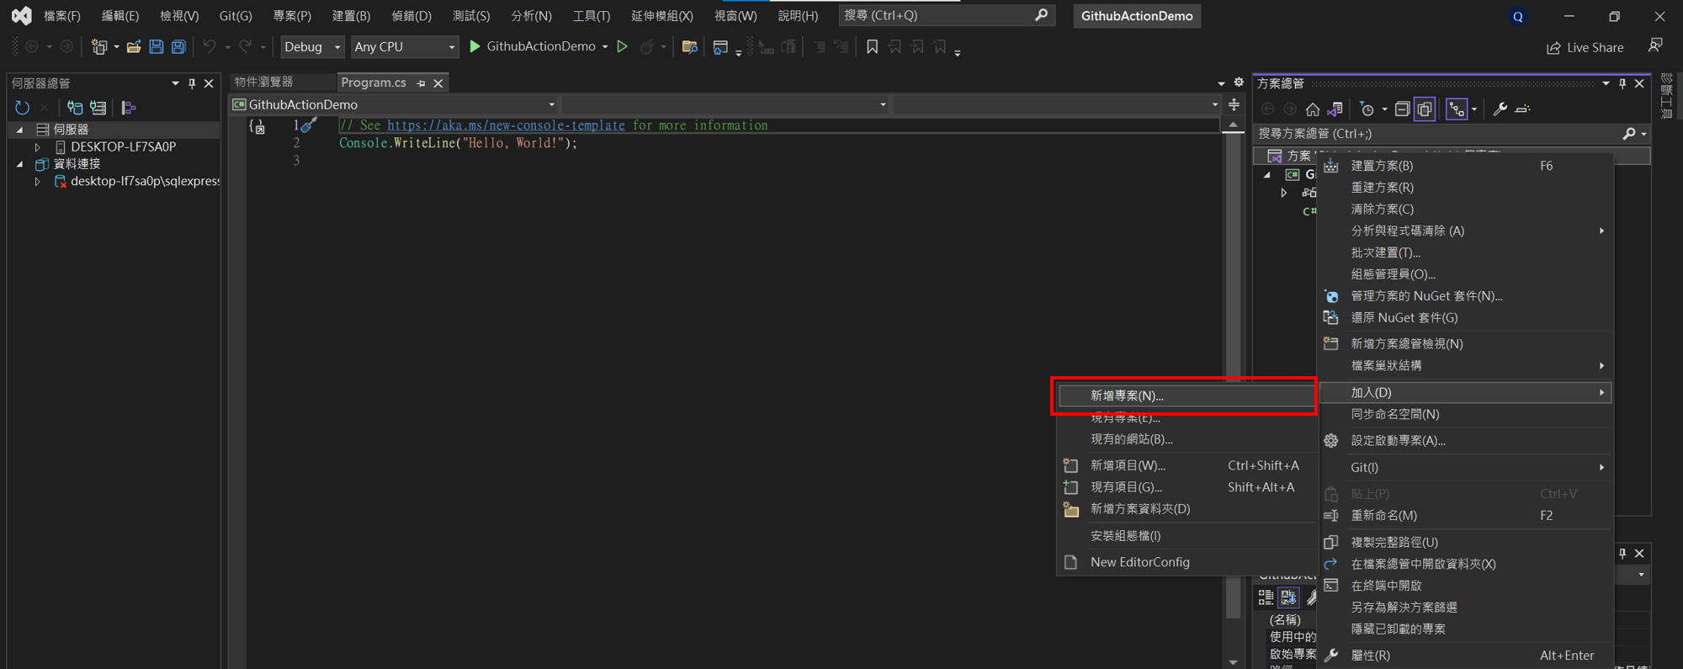Click the Home icon in Solution Explorer
The height and width of the screenshot is (669, 1683).
tap(1313, 109)
